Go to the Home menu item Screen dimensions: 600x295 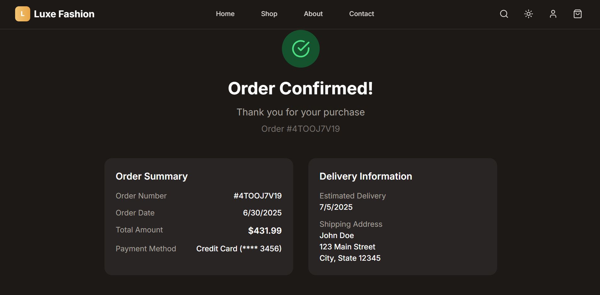point(225,14)
